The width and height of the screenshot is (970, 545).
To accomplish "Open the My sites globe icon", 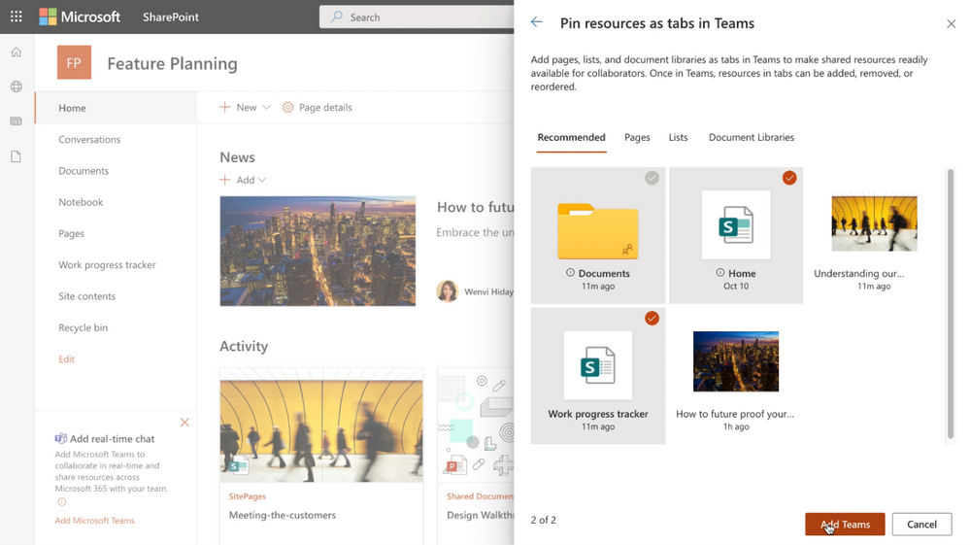I will coord(17,86).
